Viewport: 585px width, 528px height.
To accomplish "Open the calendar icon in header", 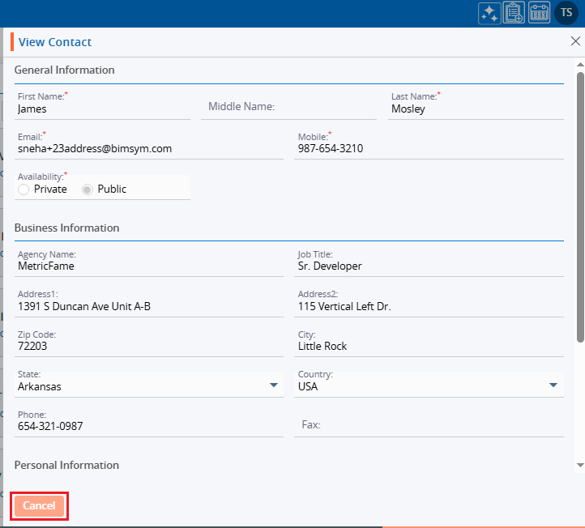I will coord(539,13).
